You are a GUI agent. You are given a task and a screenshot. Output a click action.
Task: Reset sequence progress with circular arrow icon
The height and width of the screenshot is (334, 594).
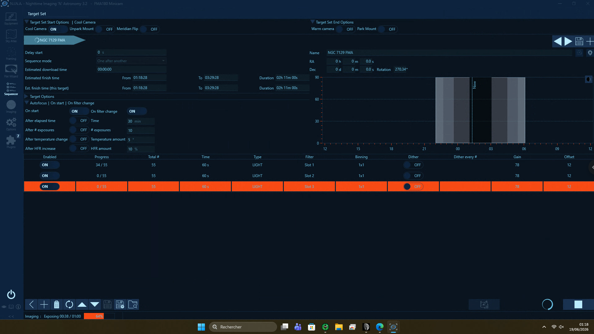click(69, 305)
